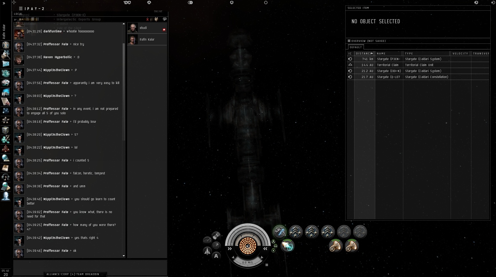Activate the leftmost lit warfare link module
Image resolution: width=496 pixels, height=277 pixels.
[296, 232]
